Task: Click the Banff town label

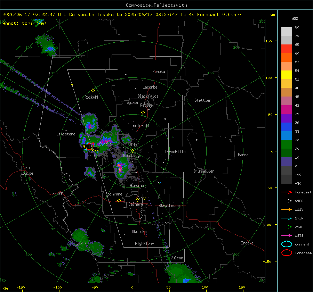Action: 57,194
